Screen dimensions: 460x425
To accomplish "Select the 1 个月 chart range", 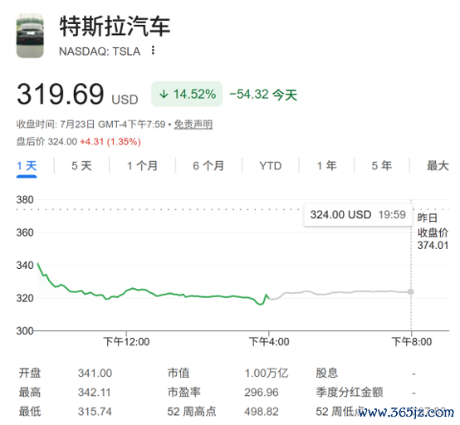I will pyautogui.click(x=142, y=166).
